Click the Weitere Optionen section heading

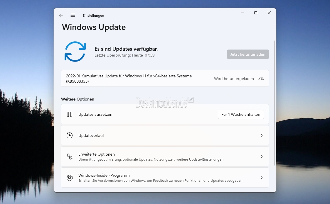(x=78, y=99)
